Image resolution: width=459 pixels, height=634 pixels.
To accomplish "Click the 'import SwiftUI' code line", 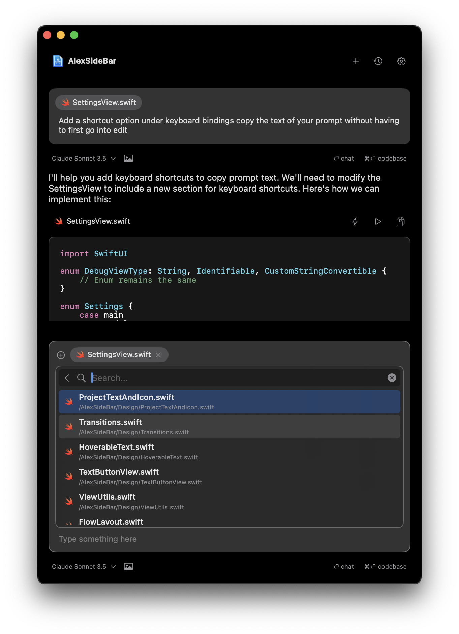I will click(94, 253).
